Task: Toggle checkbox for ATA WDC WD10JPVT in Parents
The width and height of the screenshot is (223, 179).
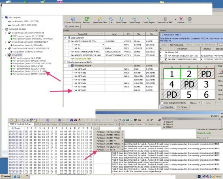Action: 166,56
